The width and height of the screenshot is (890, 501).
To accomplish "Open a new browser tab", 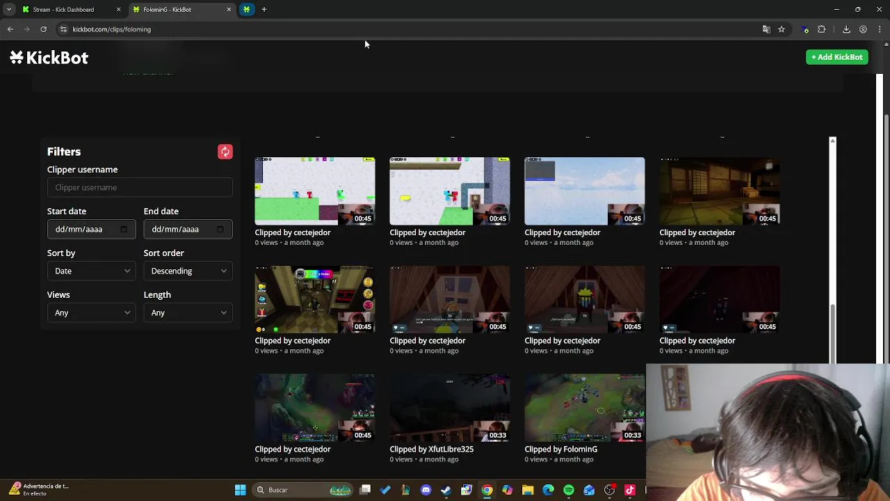I will click(264, 10).
